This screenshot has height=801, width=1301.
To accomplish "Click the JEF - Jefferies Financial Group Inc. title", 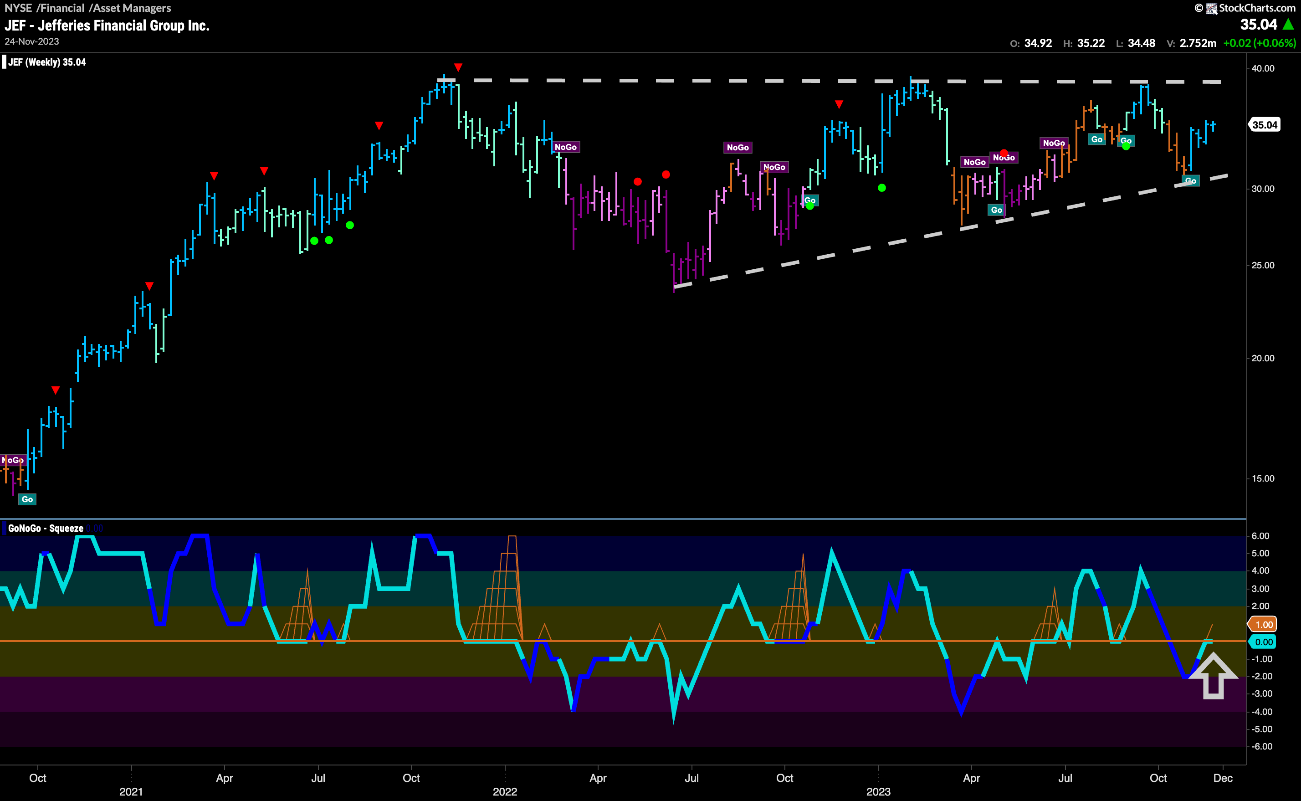I will coord(107,26).
